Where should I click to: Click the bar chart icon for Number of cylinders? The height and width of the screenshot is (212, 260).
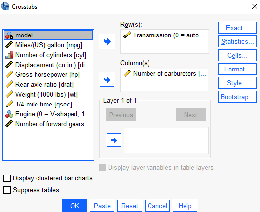coord(9,55)
